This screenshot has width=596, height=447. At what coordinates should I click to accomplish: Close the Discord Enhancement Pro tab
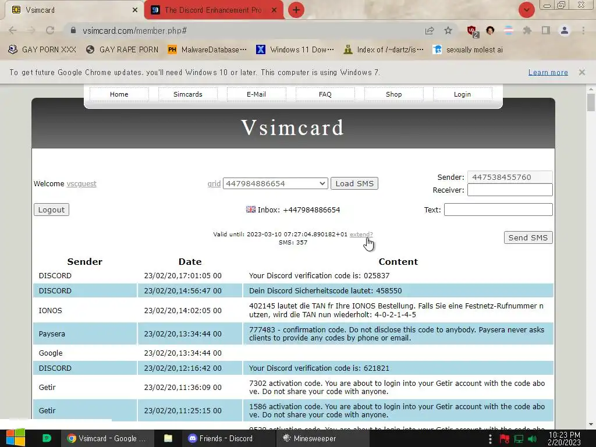[x=274, y=10]
